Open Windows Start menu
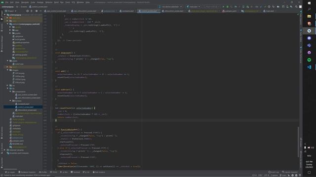 pos(309,3)
